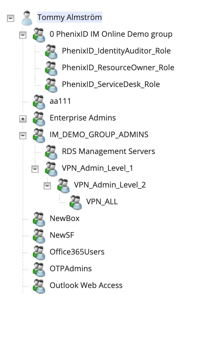213x346 pixels.
Task: Collapse the VPN_Admin_Level_1 branch
Action: pos(35,169)
